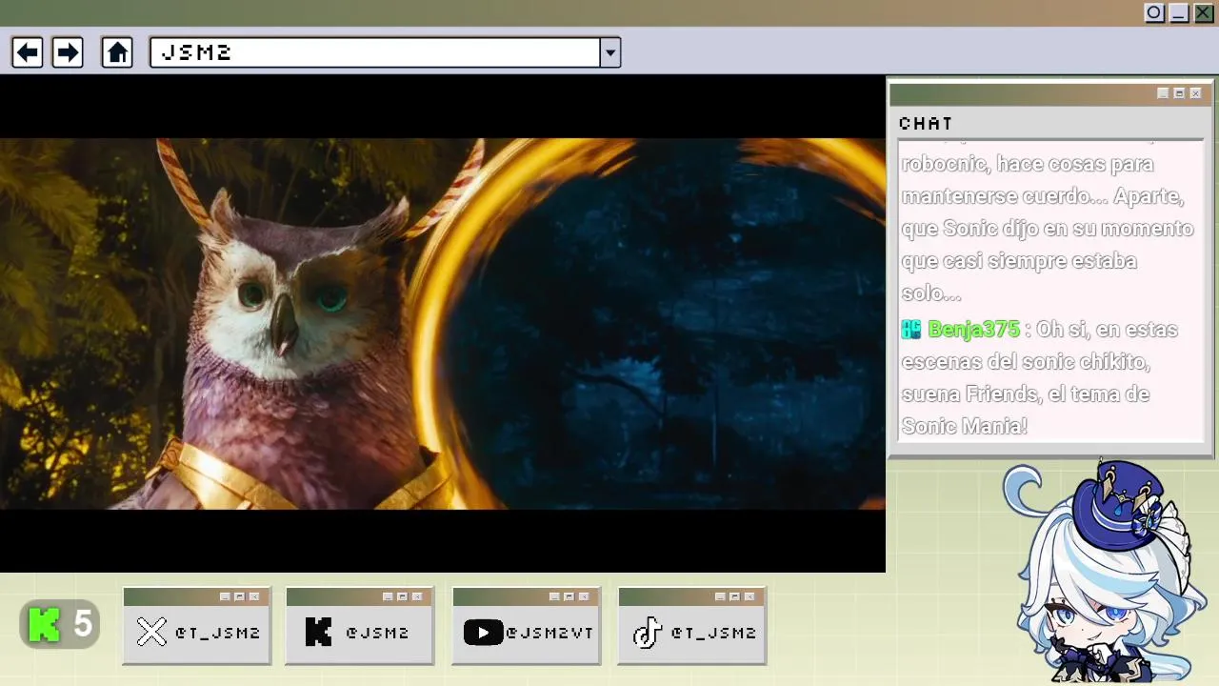The width and height of the screenshot is (1219, 686).
Task: Go to the home icon
Action: coord(117,52)
